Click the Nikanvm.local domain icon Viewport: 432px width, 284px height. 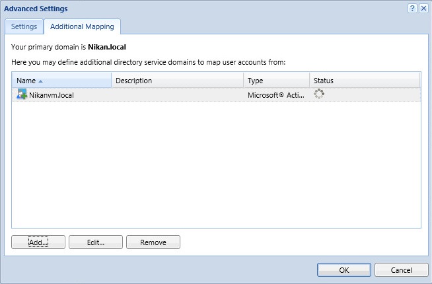pos(22,95)
